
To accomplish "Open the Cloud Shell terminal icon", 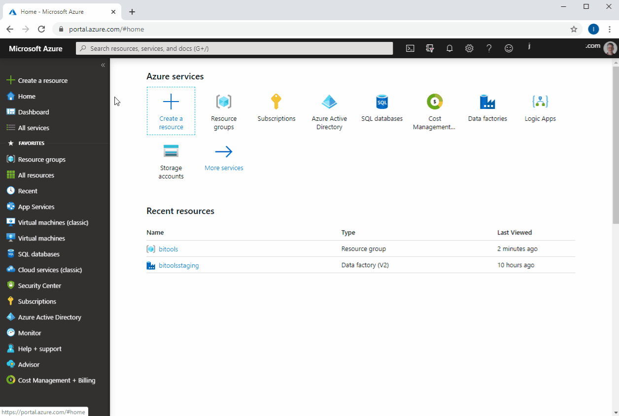I will point(410,48).
